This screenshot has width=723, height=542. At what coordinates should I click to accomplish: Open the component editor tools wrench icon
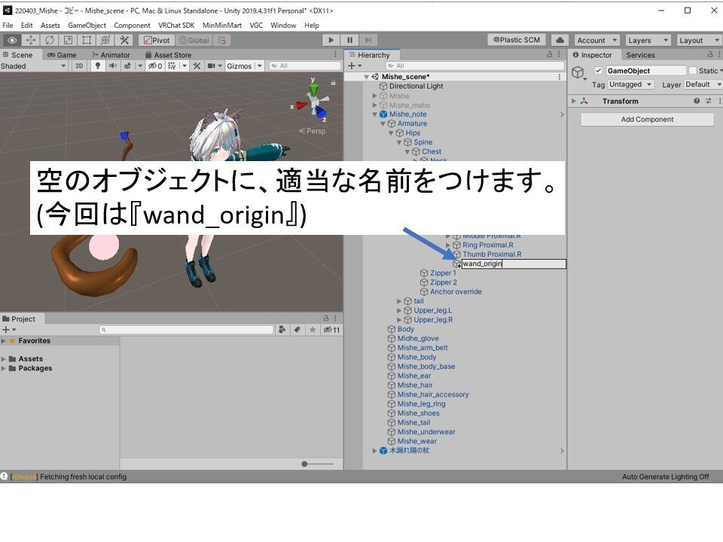coord(197,66)
